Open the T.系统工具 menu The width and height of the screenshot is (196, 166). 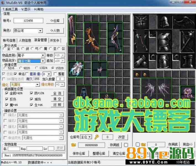point(10,9)
